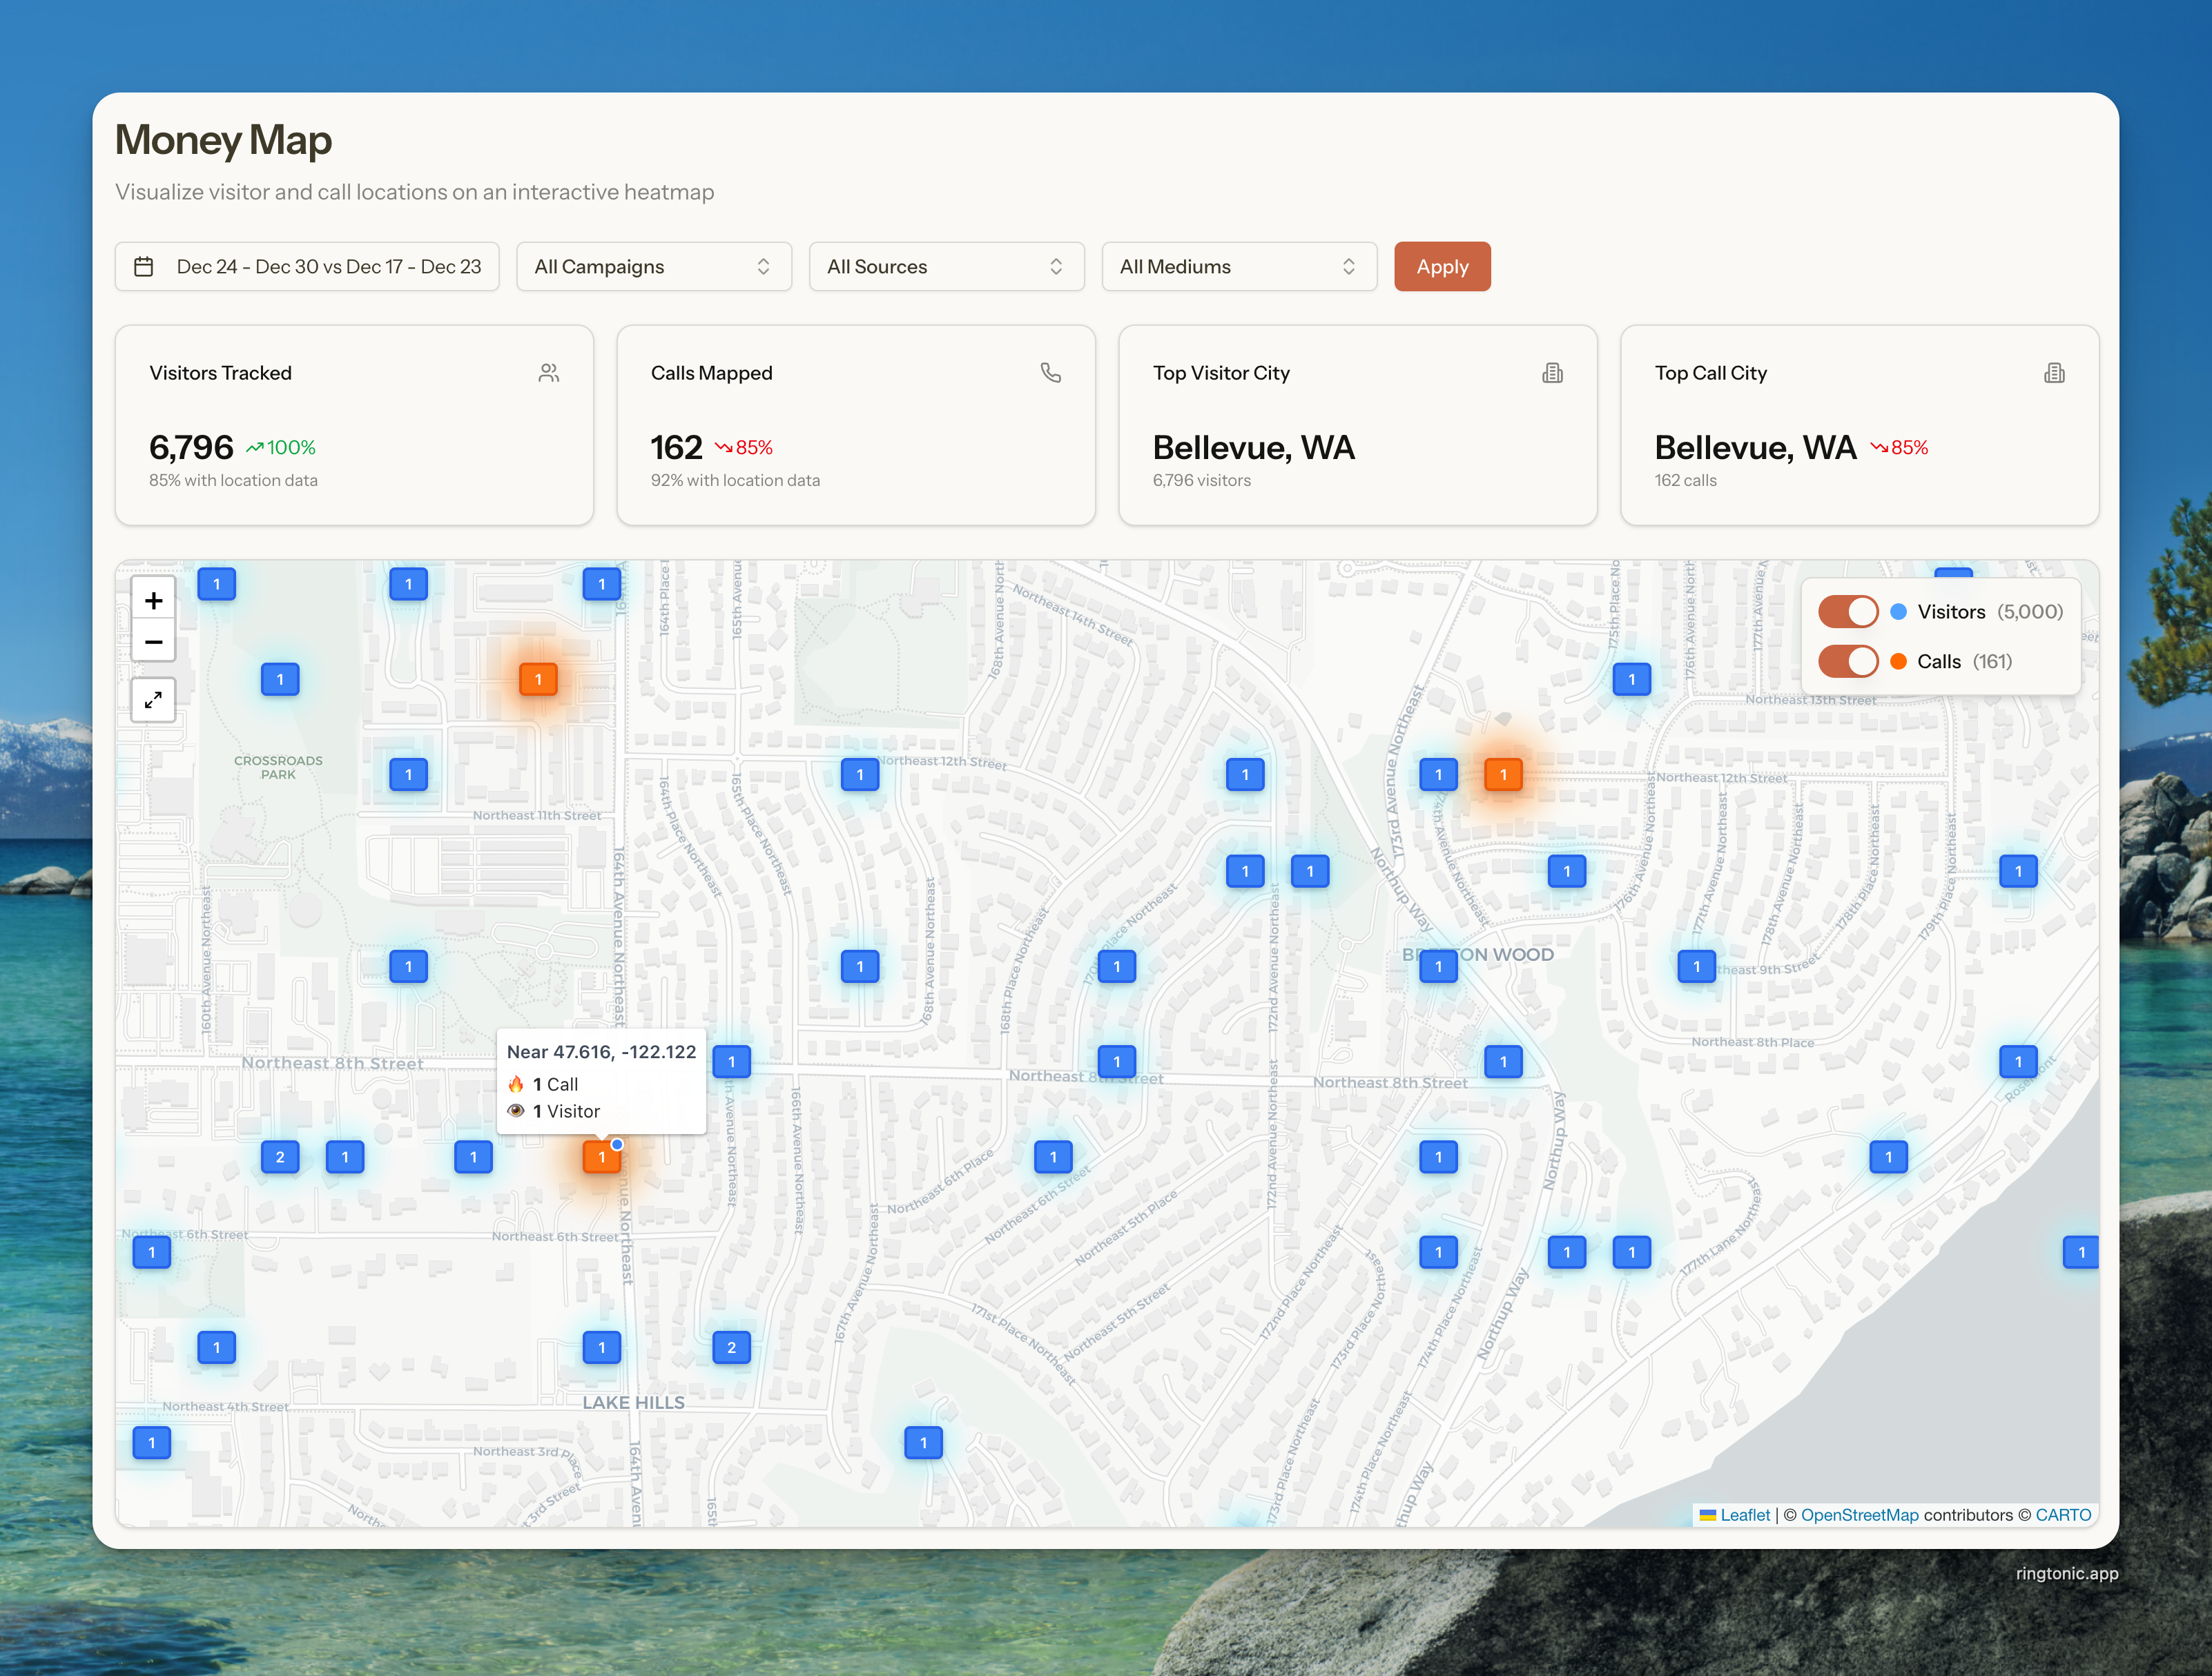
Task: Zoom out of the map
Action: [153, 642]
